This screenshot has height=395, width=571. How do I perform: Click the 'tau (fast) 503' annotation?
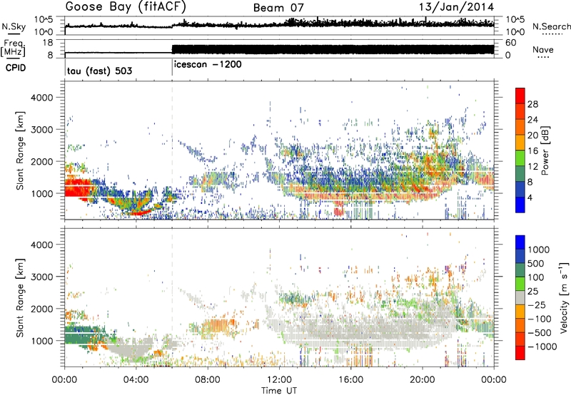pyautogui.click(x=99, y=71)
